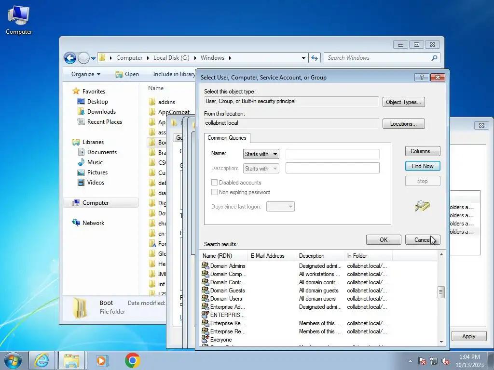Open the Computer desktop icon
This screenshot has width=494, height=370.
pyautogui.click(x=19, y=20)
